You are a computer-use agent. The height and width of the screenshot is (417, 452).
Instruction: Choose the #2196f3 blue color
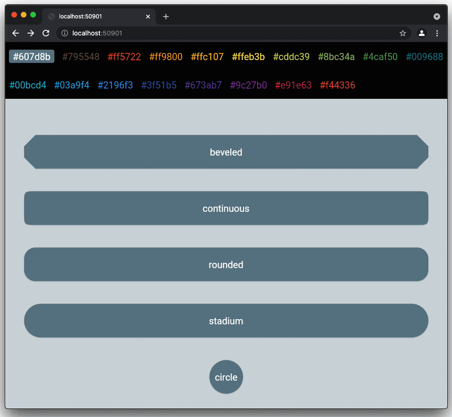pos(115,85)
